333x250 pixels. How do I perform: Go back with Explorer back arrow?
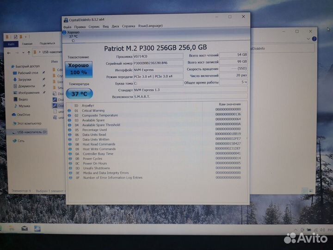point(9,53)
